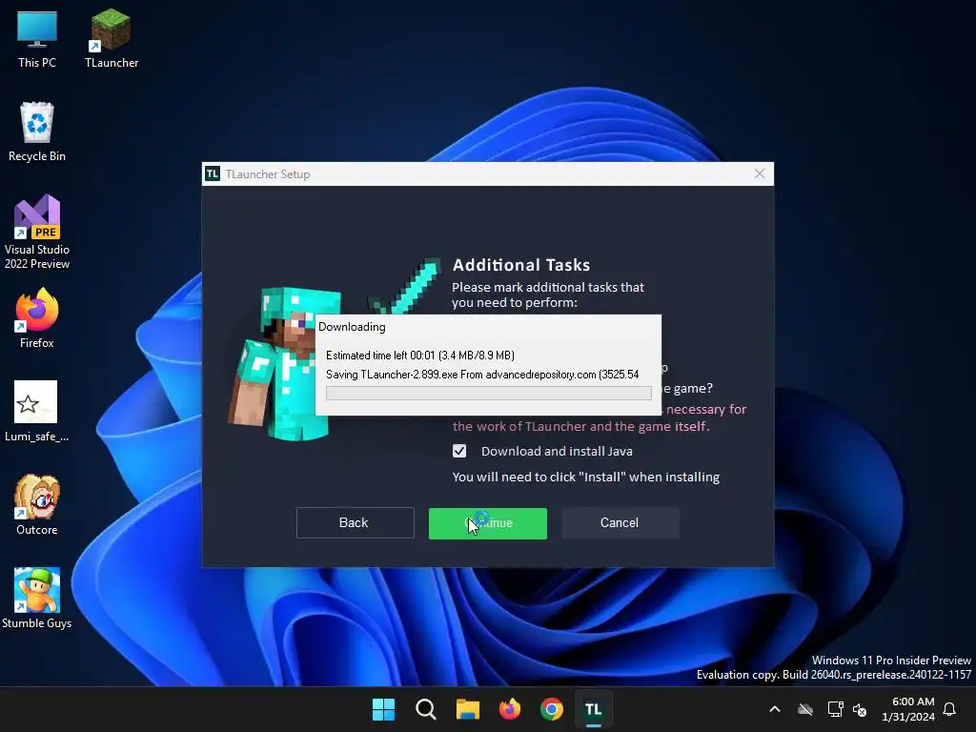Image resolution: width=976 pixels, height=732 pixels.
Task: Click the Back button in setup
Action: 355,522
